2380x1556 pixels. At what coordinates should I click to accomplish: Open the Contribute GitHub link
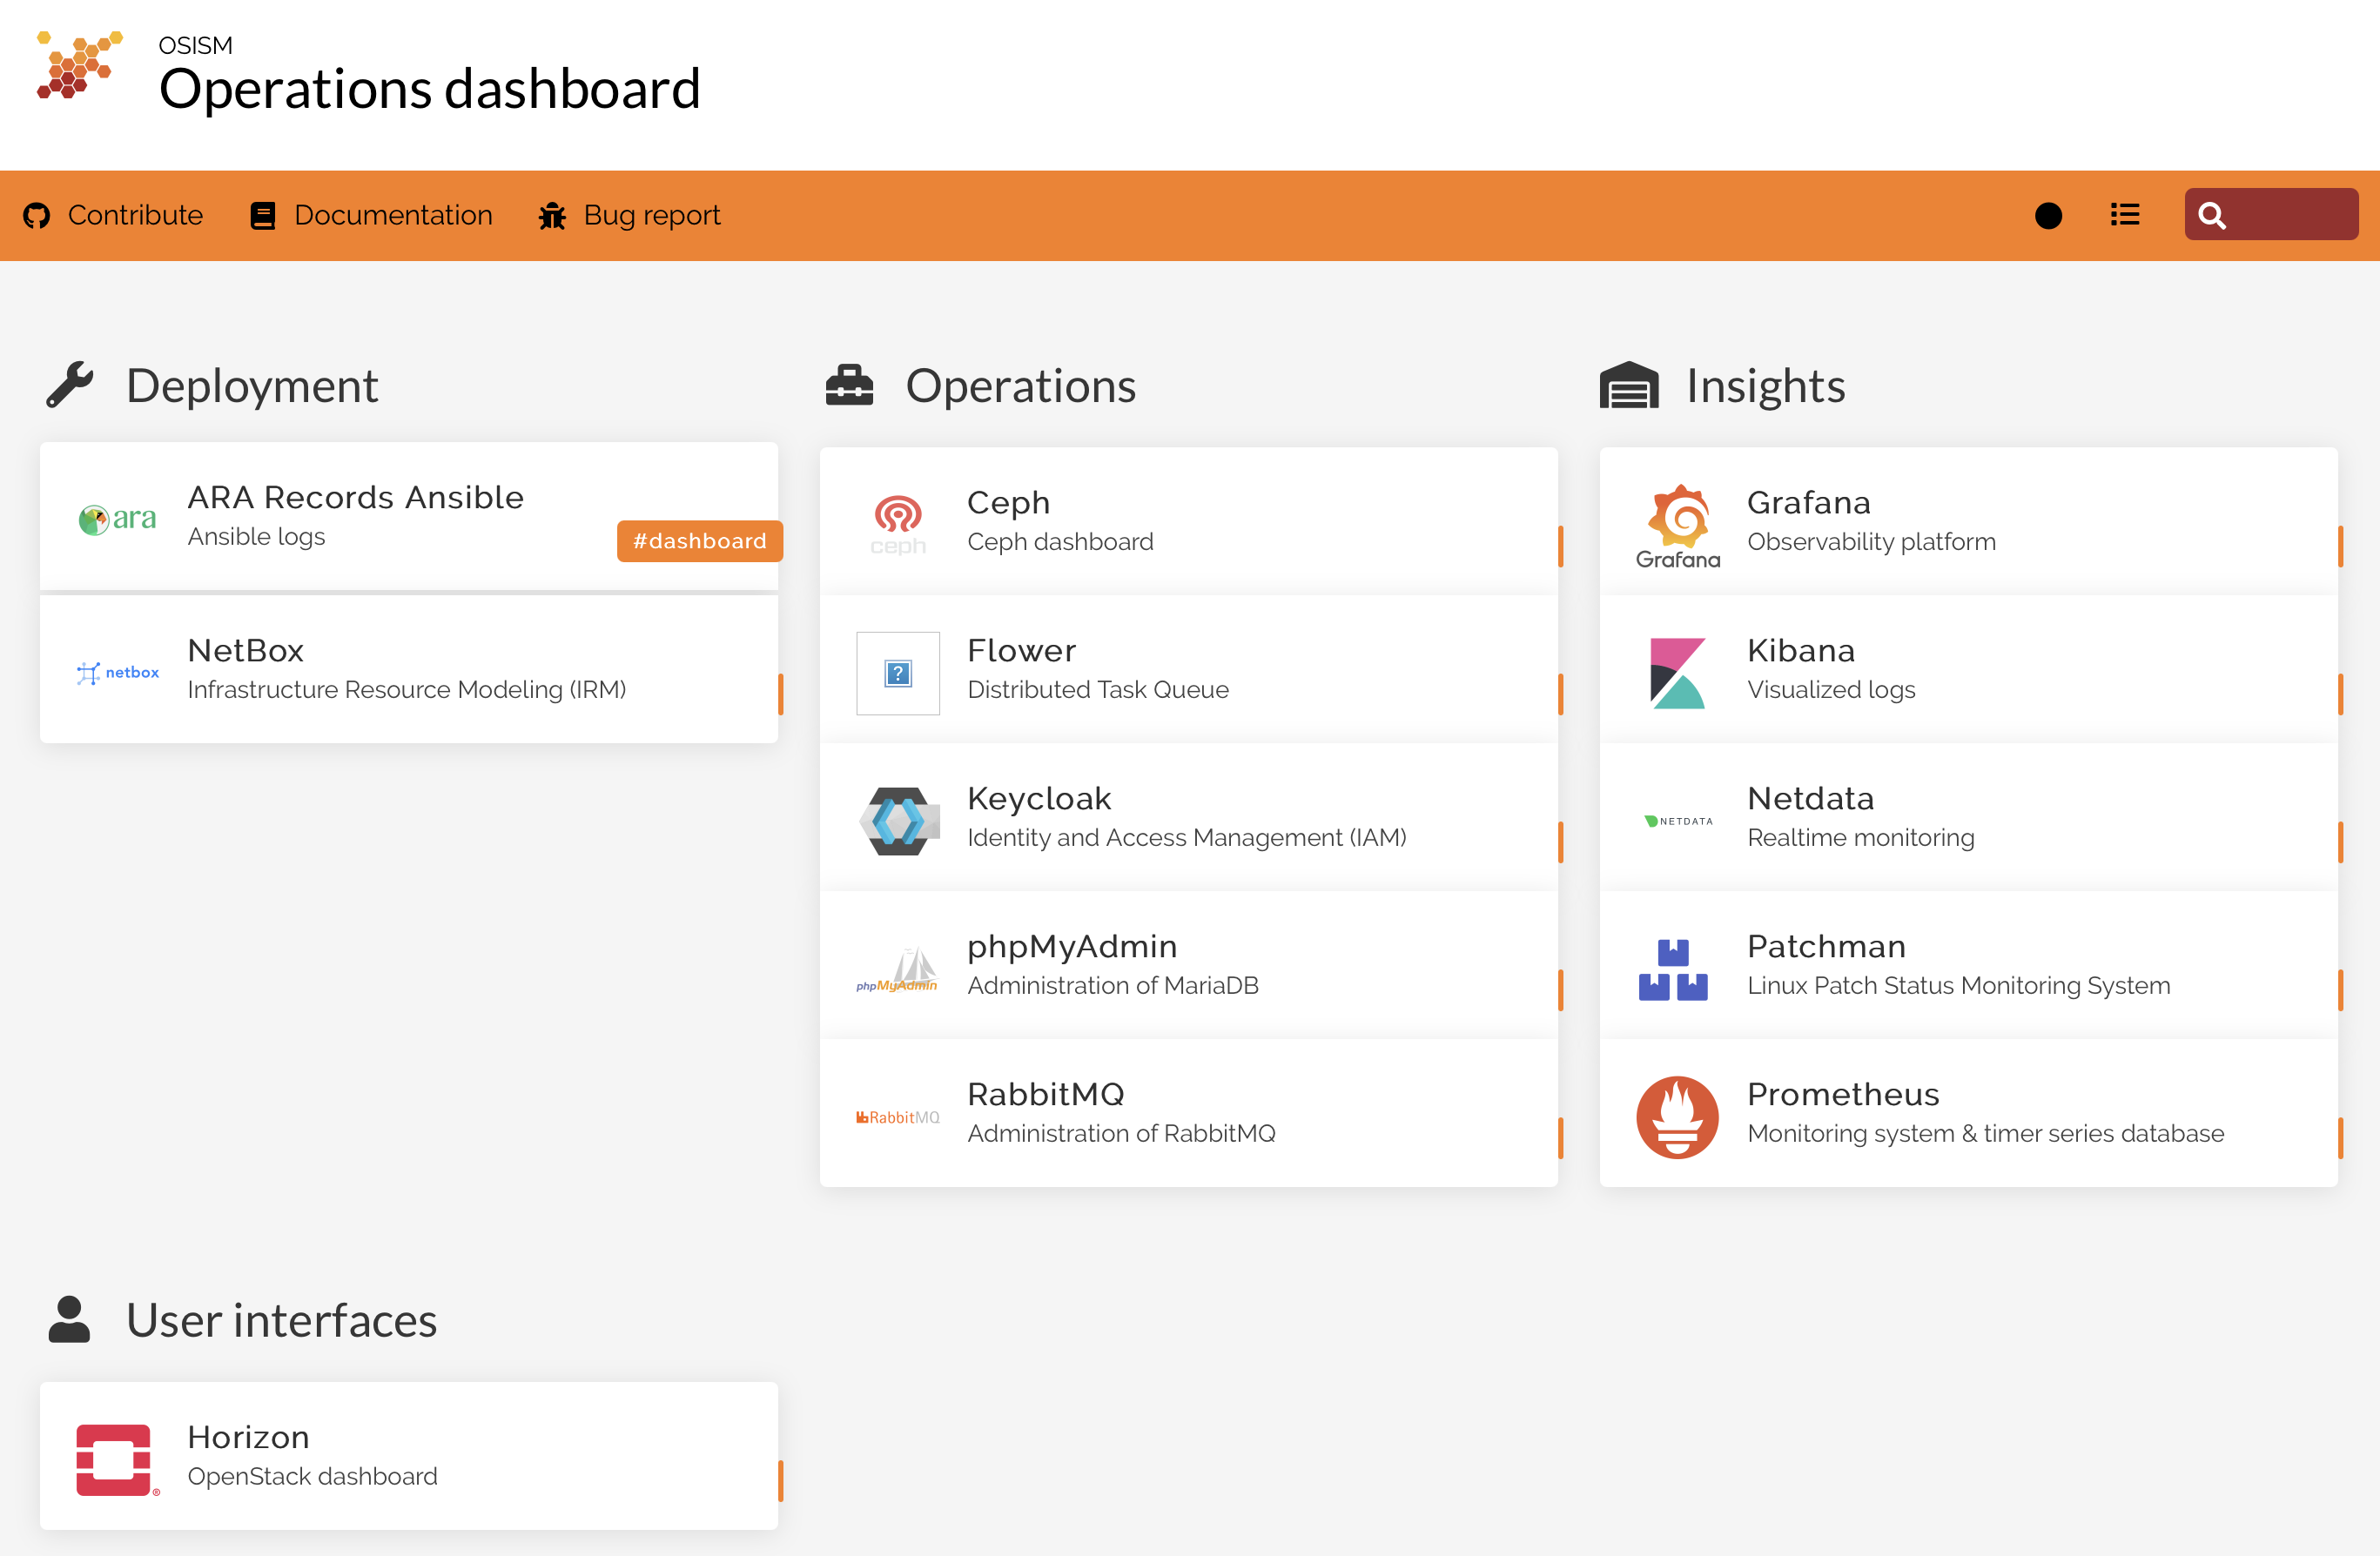click(113, 215)
